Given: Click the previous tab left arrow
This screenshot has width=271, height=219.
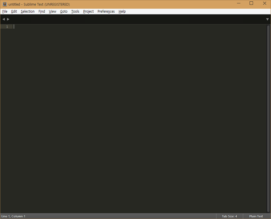Looking at the screenshot, I should tap(4, 19).
